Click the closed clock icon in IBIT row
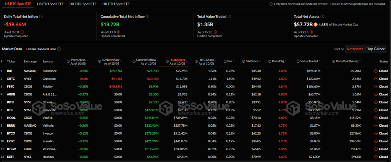The width and height of the screenshot is (391, 162). coord(376,71)
